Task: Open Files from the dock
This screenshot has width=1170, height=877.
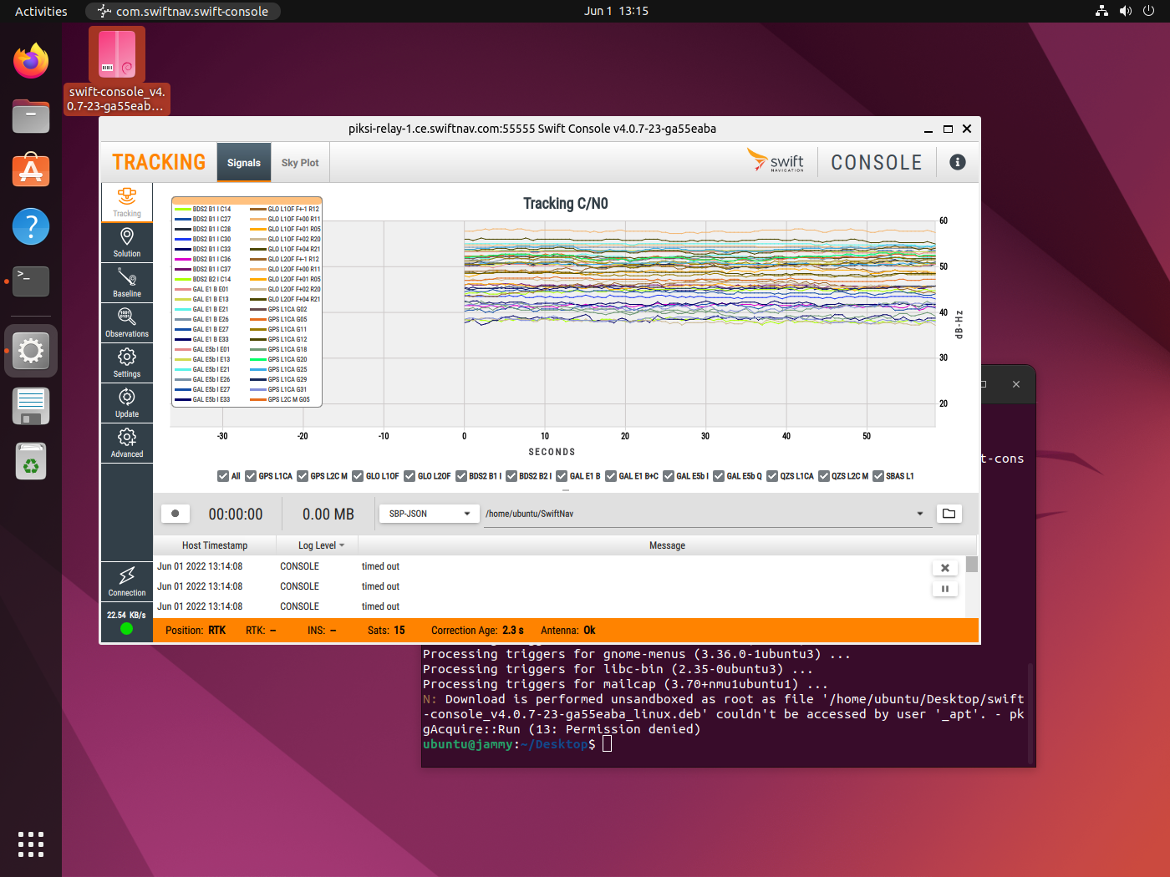Action: coord(31,116)
